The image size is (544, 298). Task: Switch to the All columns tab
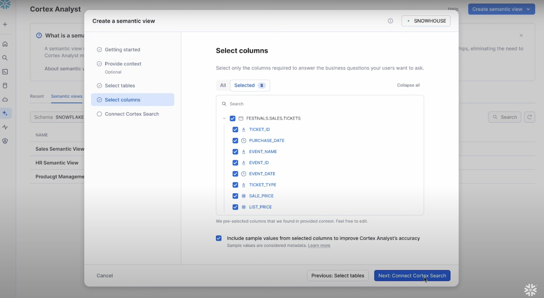(223, 85)
